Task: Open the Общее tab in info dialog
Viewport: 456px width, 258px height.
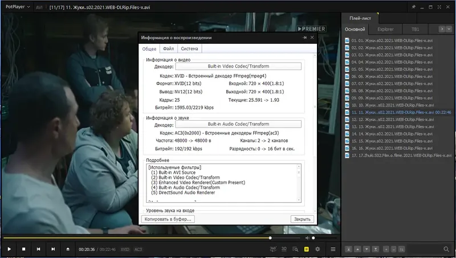Action: pyautogui.click(x=149, y=49)
